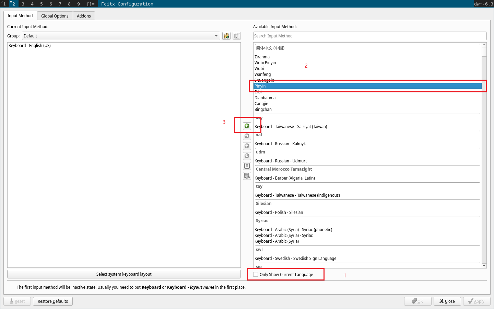Select Keyboard - Arabic (Syria) - Syriac (phonetic)
This screenshot has width=494, height=309.
tap(367, 230)
